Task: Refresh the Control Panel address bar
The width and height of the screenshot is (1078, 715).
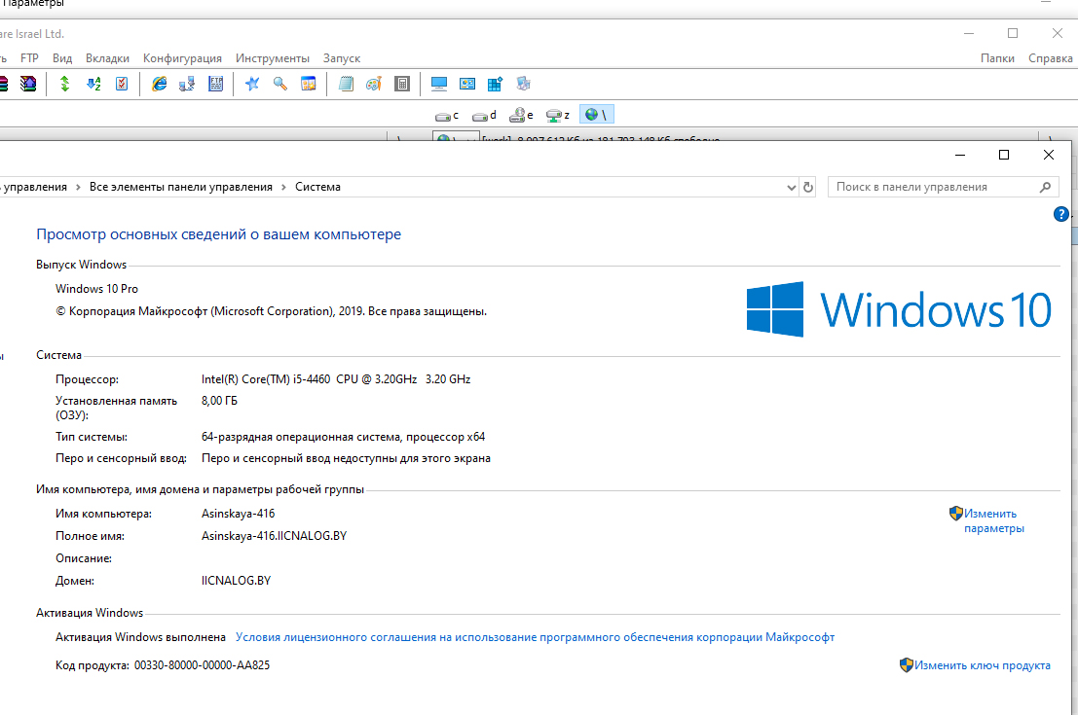Action: click(808, 187)
